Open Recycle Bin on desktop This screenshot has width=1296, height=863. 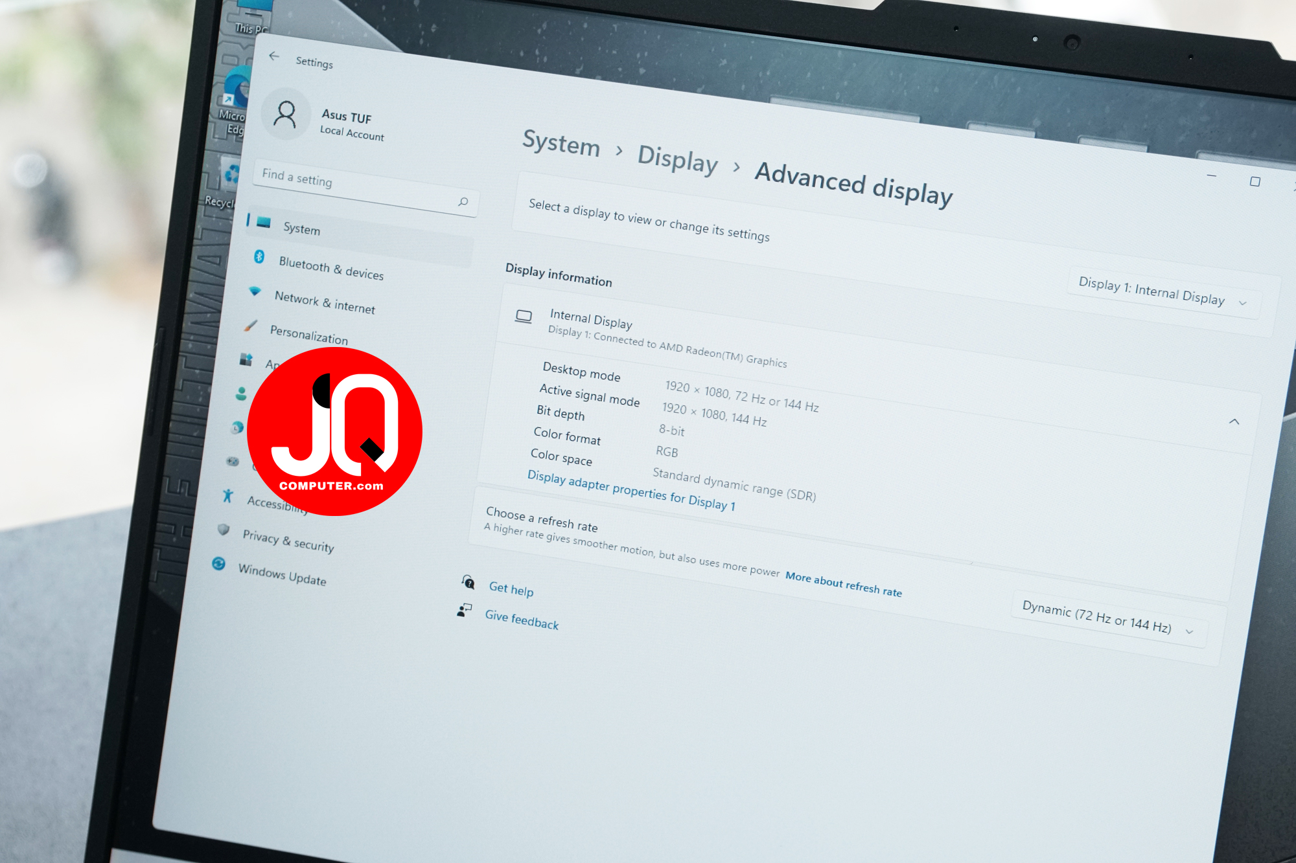click(224, 183)
